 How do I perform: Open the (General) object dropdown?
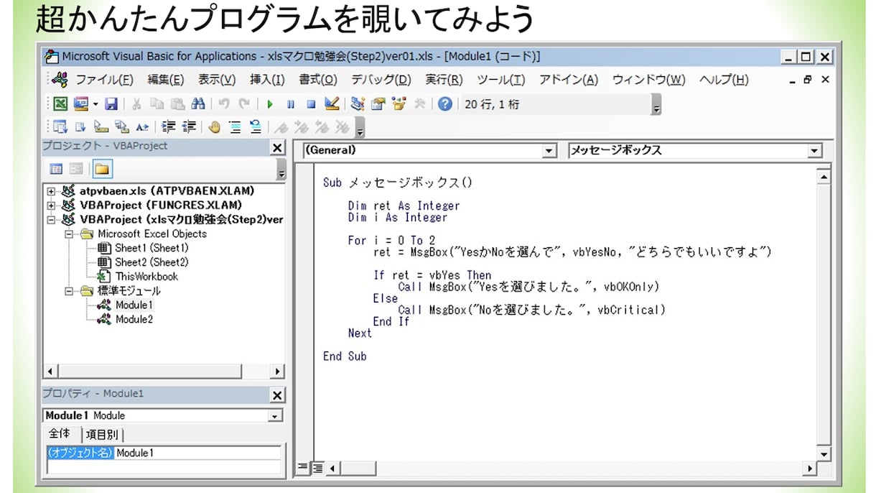(549, 151)
